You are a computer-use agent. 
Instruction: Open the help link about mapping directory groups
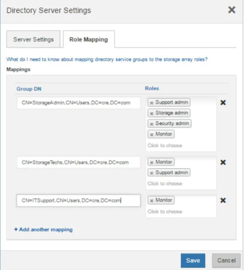click(x=107, y=59)
